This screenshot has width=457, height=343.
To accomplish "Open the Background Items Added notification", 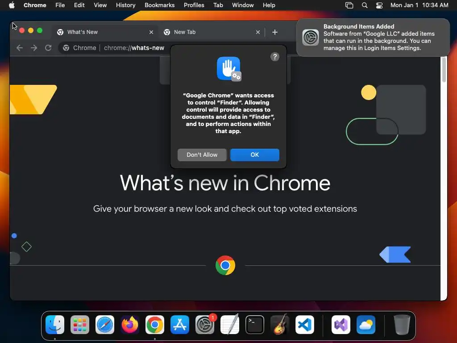I will [x=373, y=38].
